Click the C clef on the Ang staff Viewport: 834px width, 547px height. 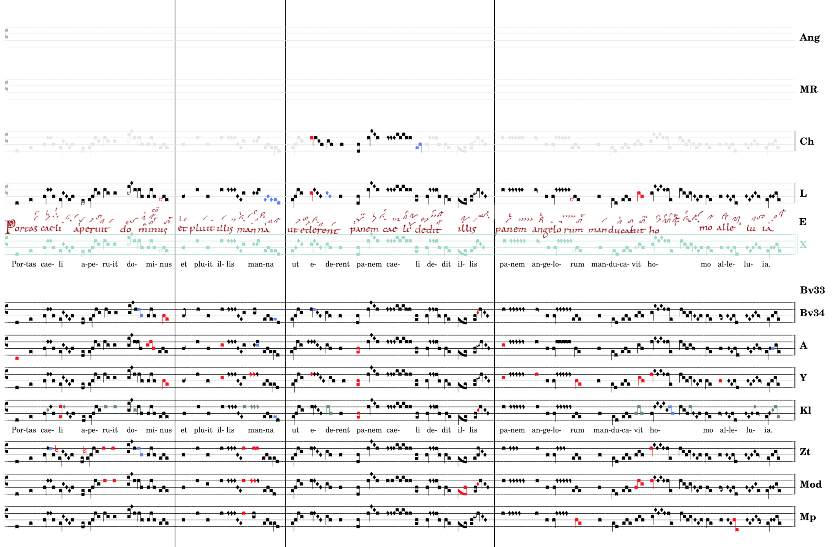coord(7,34)
